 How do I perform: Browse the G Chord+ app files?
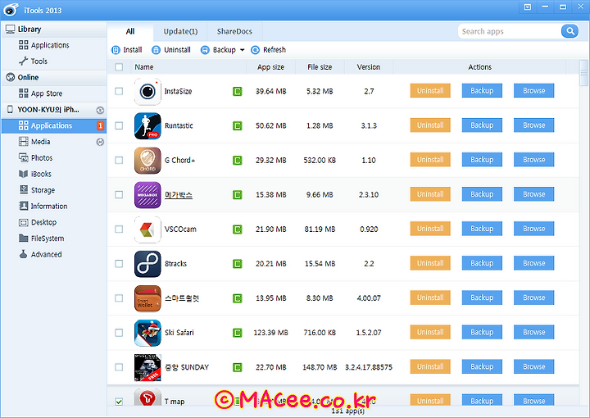[534, 160]
